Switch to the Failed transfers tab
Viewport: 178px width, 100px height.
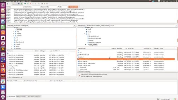[21, 96]
